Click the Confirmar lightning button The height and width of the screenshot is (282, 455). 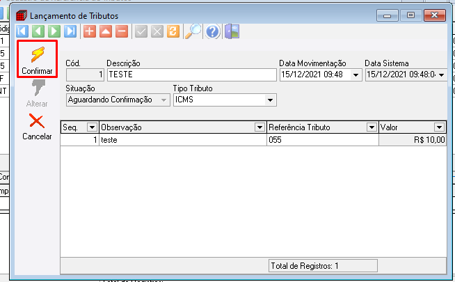tap(37, 59)
